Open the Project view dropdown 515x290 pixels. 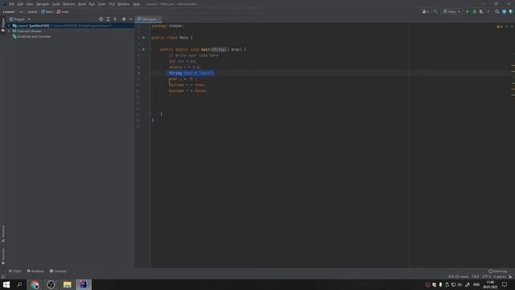tap(19, 19)
